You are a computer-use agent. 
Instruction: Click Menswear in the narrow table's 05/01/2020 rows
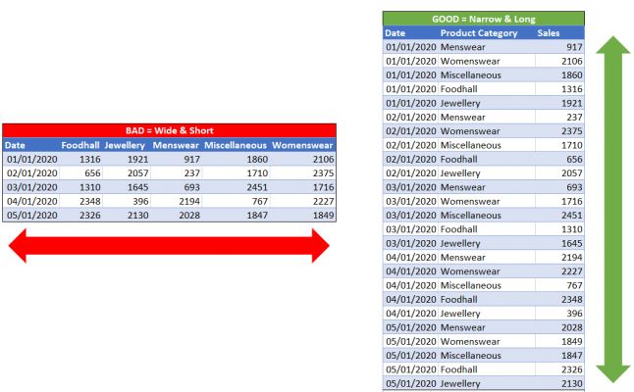tap(462, 327)
